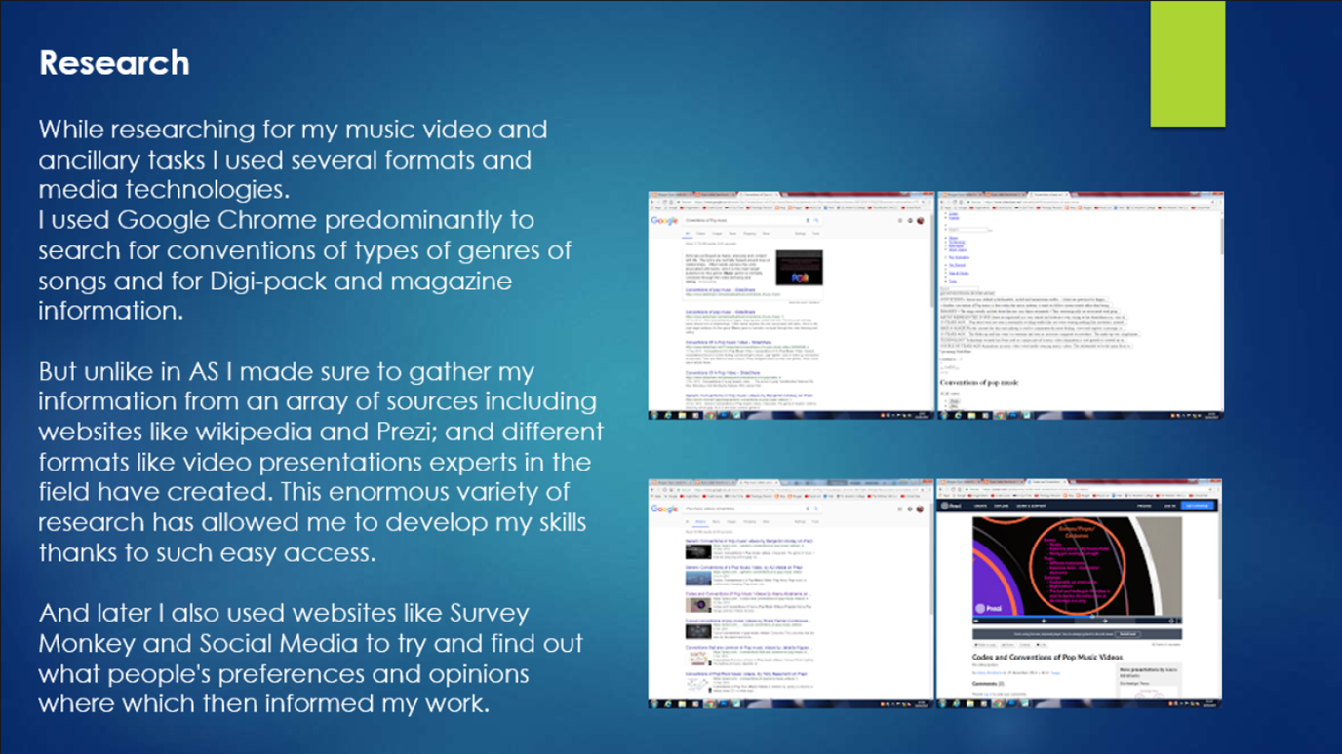
Task: Click the blue Get Started button on Prezi
Action: (x=1198, y=506)
